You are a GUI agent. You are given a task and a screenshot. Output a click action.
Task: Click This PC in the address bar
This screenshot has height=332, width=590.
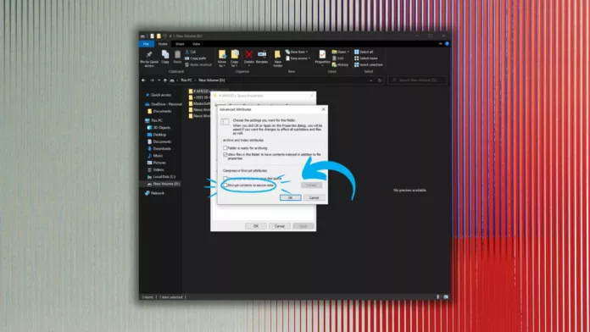186,80
